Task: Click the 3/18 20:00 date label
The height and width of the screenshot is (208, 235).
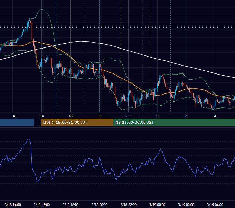Action: [x=100, y=205]
